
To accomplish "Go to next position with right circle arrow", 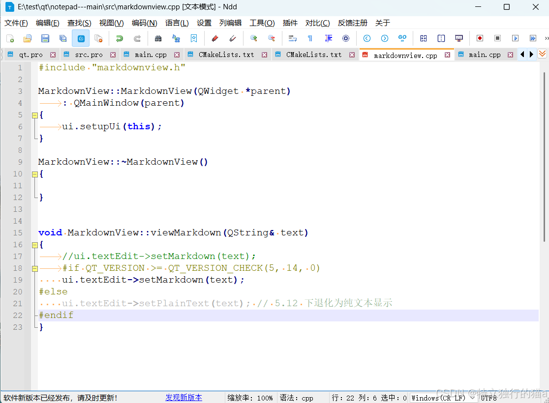I will point(384,38).
